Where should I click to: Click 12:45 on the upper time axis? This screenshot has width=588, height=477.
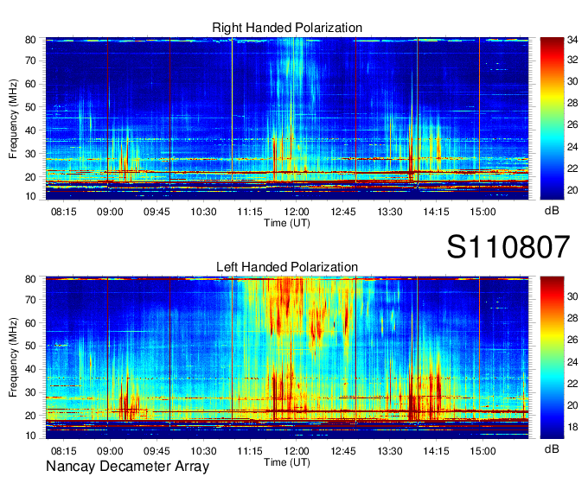point(343,212)
